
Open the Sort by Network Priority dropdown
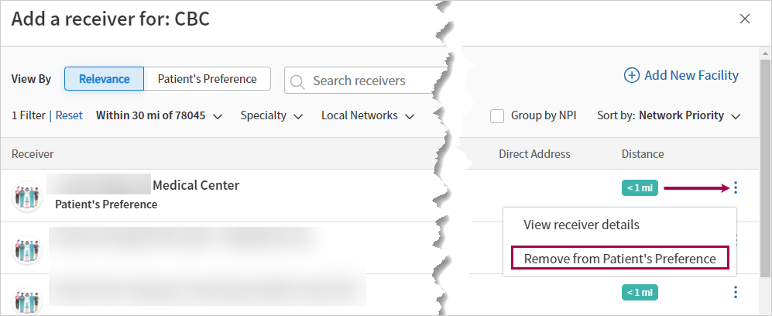pyautogui.click(x=668, y=115)
